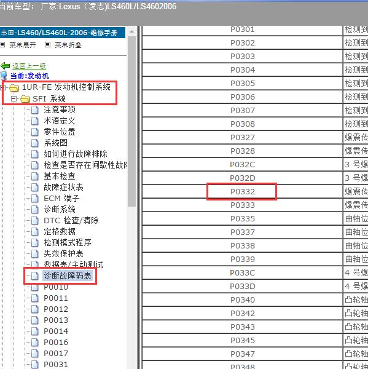Click document icon next to P0011

click(x=35, y=298)
